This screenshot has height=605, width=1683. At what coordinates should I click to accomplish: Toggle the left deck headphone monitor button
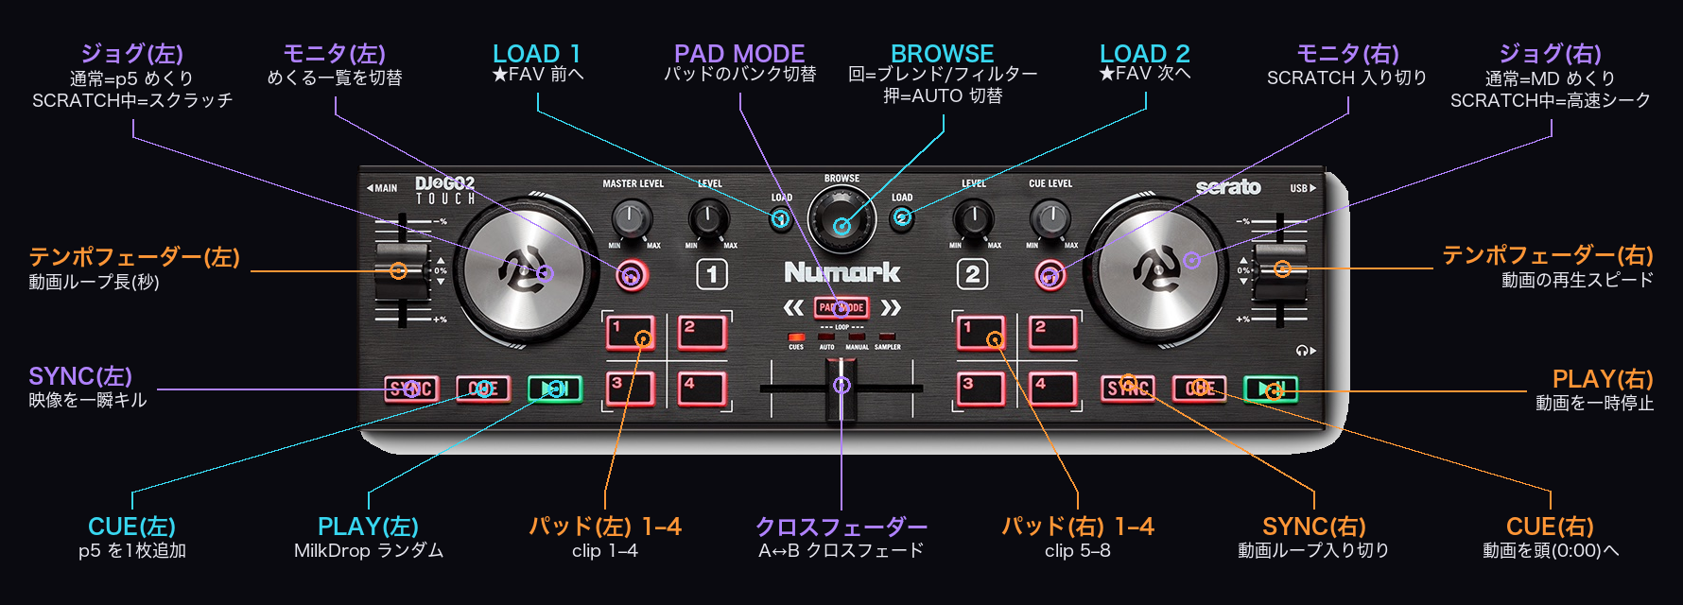coord(633,275)
